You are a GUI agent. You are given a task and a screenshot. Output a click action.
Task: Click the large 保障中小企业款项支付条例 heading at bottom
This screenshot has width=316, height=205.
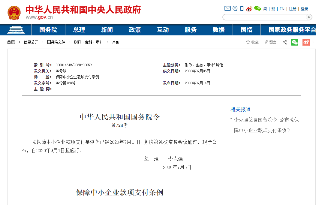pos(119,192)
